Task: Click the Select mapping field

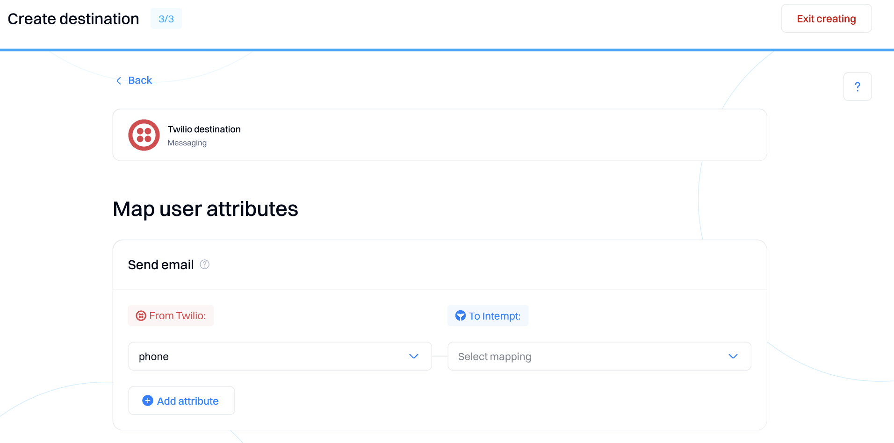Action: (x=599, y=356)
